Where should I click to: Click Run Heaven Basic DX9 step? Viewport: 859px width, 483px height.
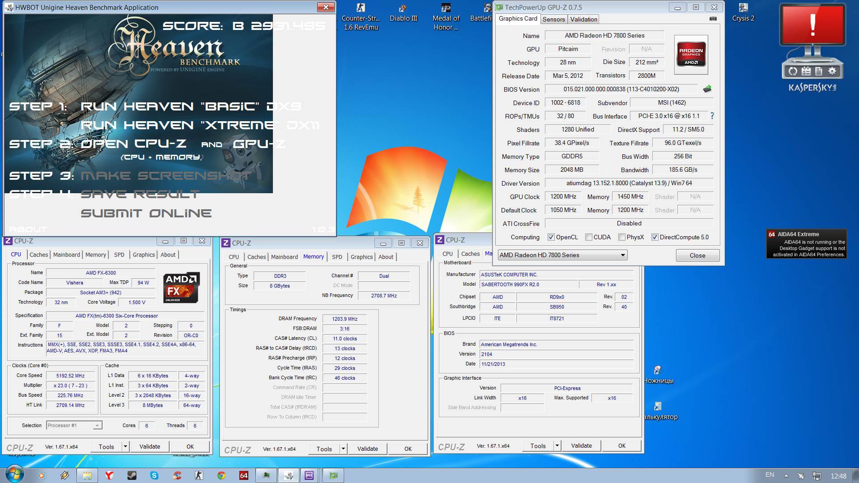coord(191,106)
